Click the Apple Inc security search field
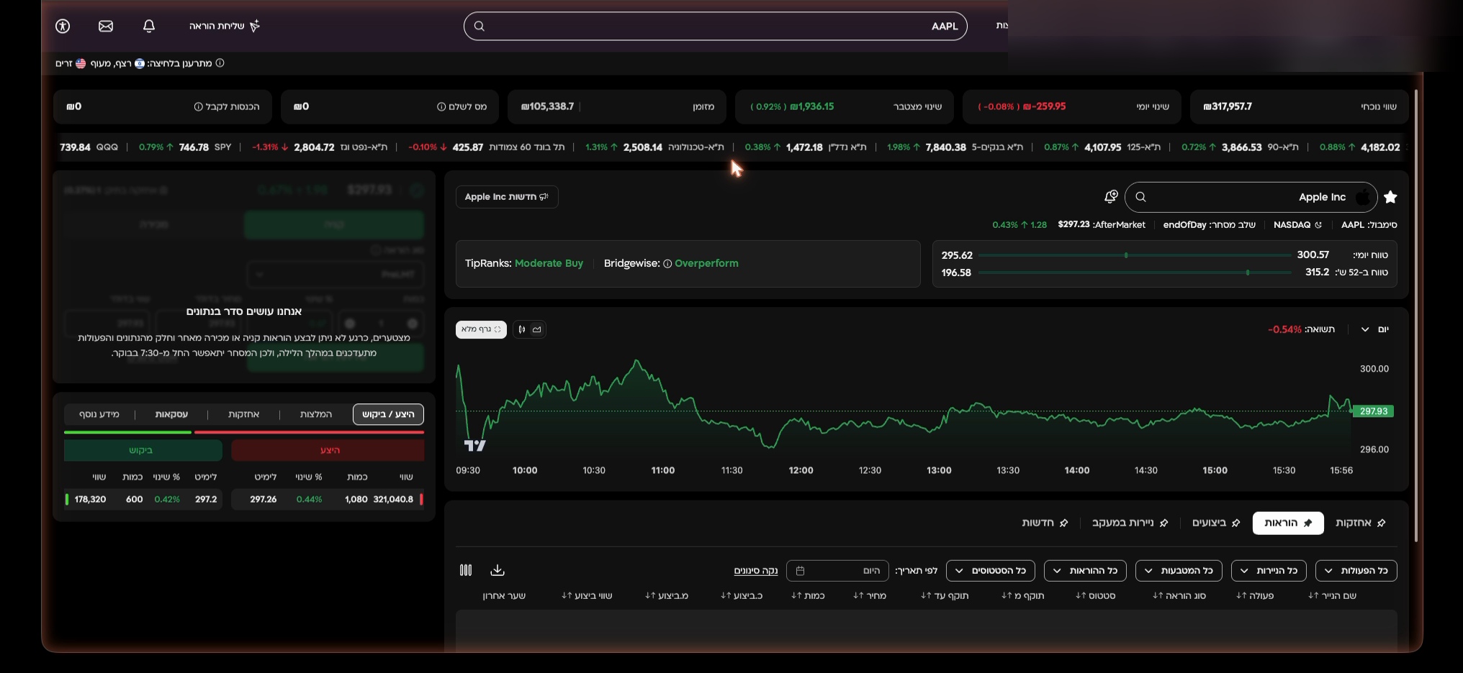 [x=1251, y=197]
